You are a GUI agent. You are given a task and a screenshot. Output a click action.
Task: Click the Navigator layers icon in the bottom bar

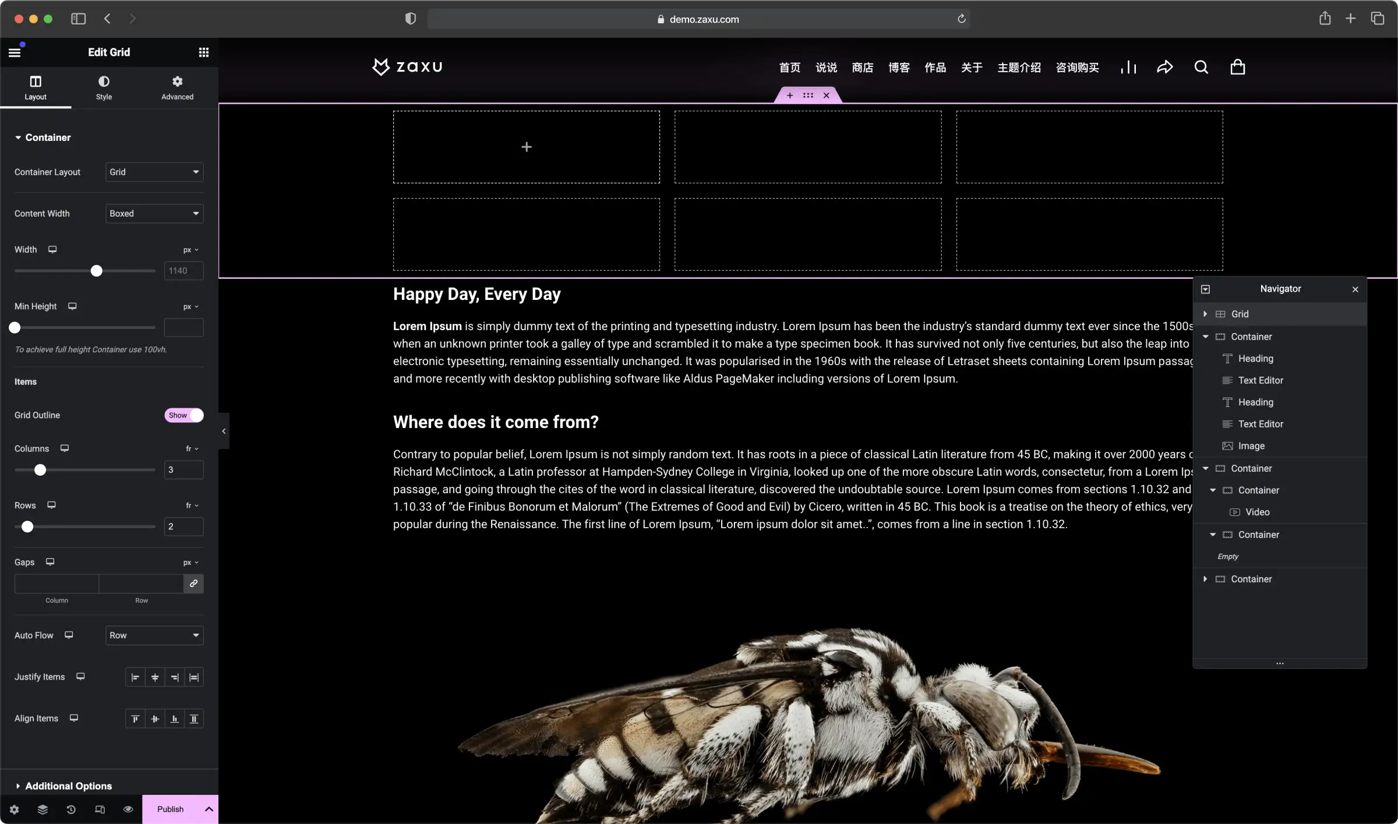43,809
